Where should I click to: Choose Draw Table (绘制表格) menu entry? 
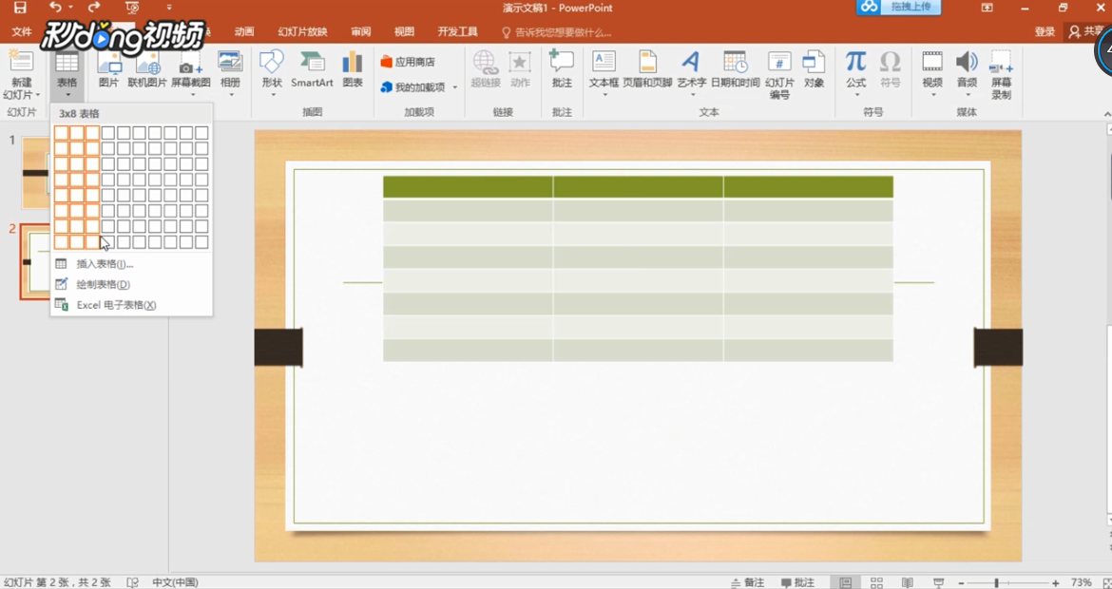click(131, 284)
